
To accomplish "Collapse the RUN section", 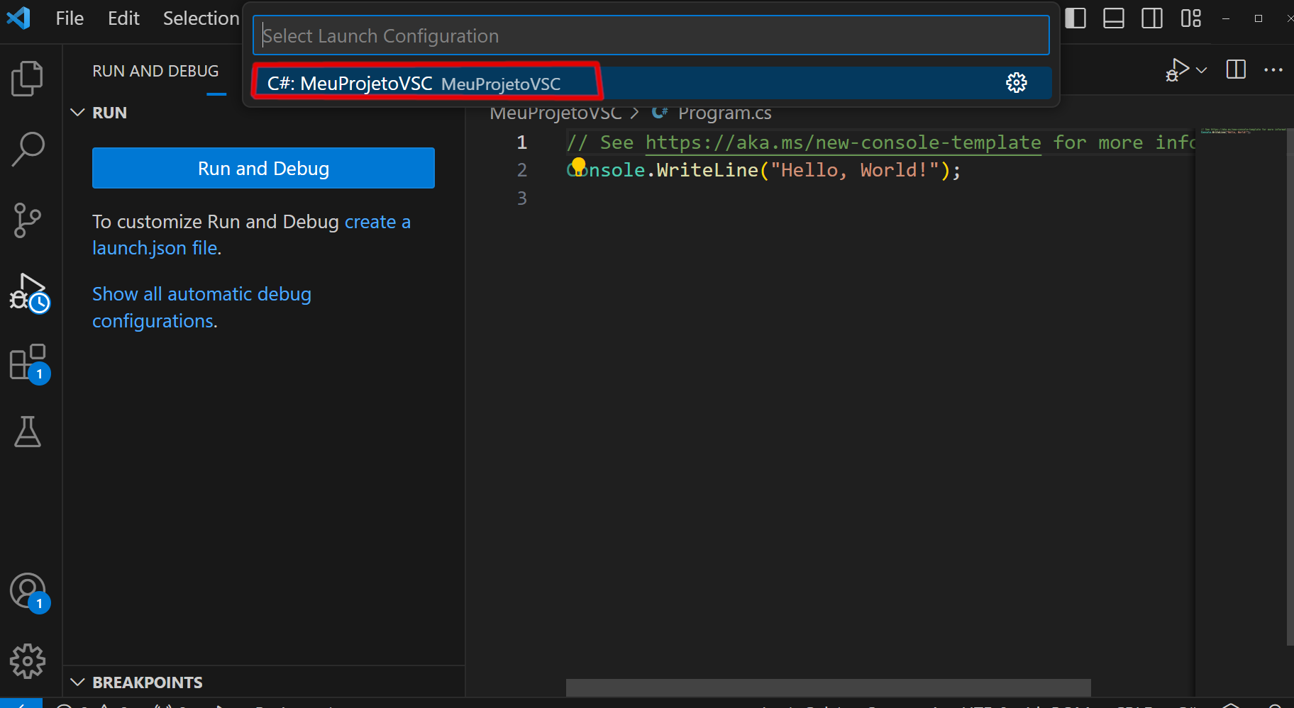I will [x=78, y=112].
